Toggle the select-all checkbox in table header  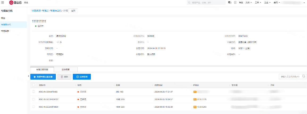coord(33,85)
